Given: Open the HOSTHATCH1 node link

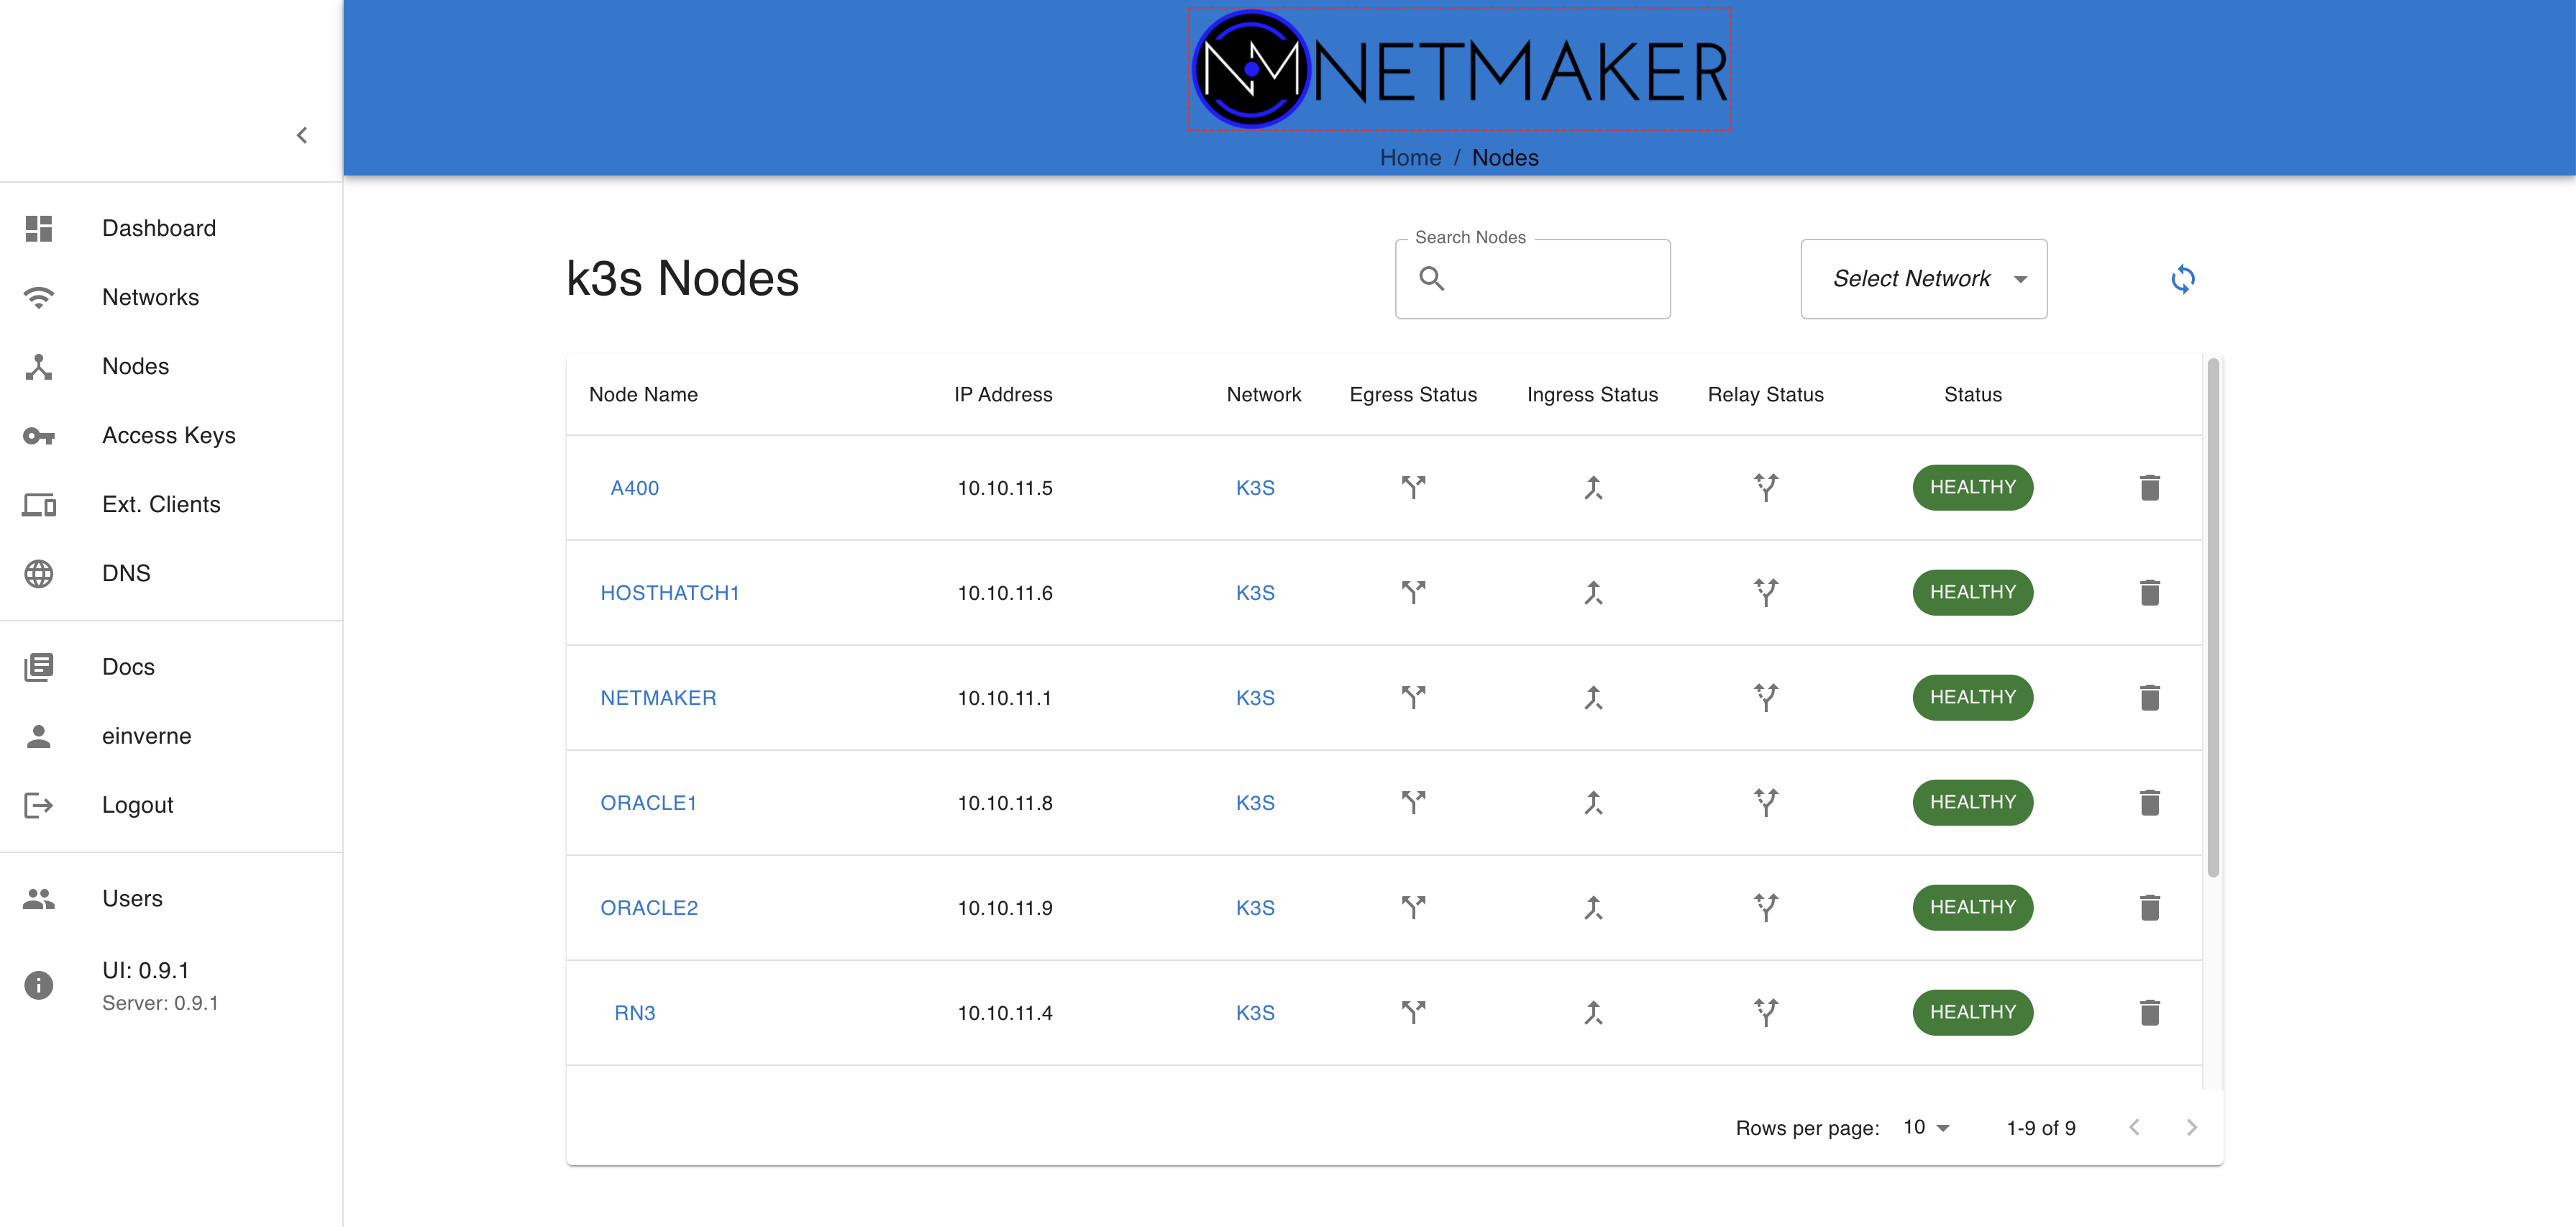Looking at the screenshot, I should coord(669,593).
